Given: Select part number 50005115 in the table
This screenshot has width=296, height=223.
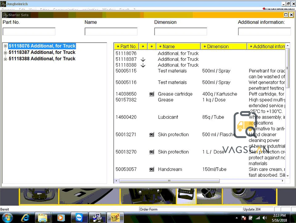Looking at the screenshot, I should pos(126,71).
